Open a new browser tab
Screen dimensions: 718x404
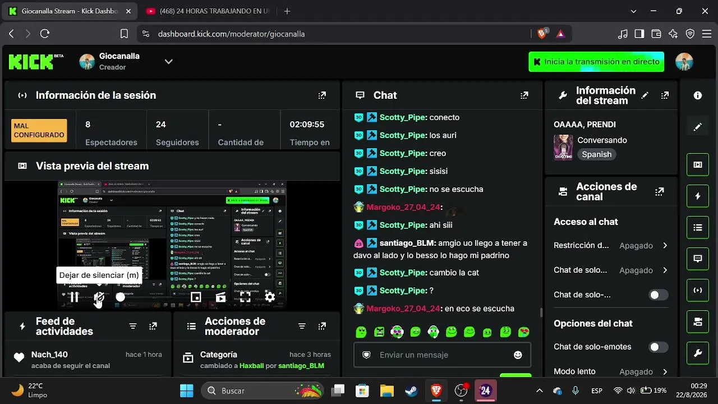pos(287,11)
